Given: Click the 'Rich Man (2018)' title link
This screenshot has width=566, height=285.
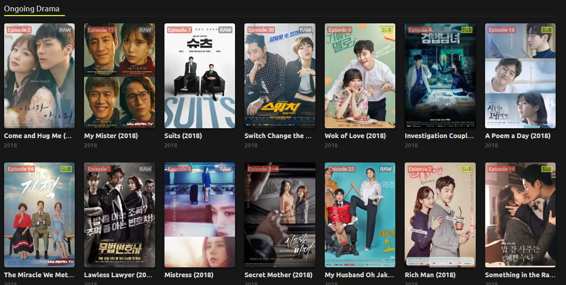Looking at the screenshot, I should tap(431, 275).
